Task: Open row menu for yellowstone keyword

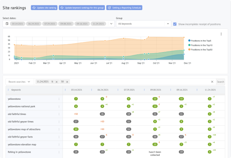Action: pos(59,98)
